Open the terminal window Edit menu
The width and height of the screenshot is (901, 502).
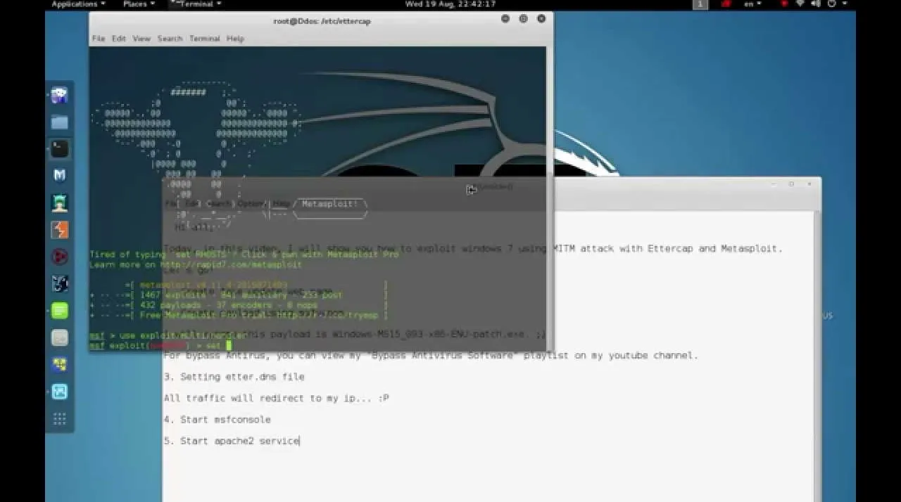119,39
